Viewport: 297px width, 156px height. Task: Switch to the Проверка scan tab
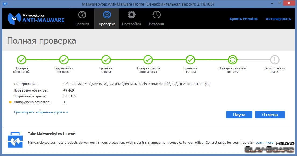[107, 19]
